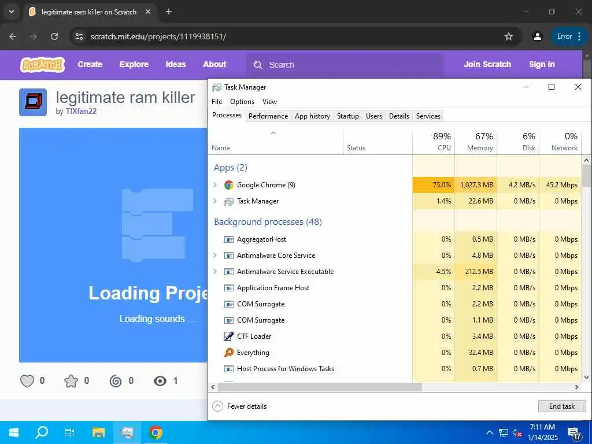Close the legitimate ram killer tab
This screenshot has width=592, height=444.
pos(148,12)
